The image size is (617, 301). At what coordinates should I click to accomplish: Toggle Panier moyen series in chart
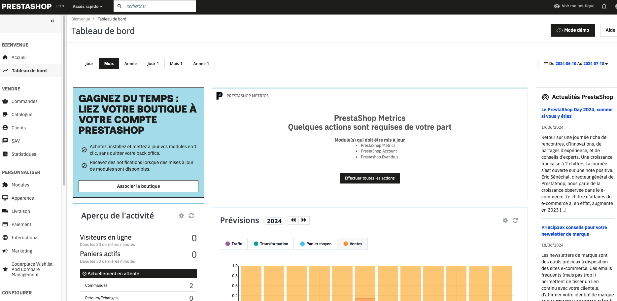tap(315, 244)
